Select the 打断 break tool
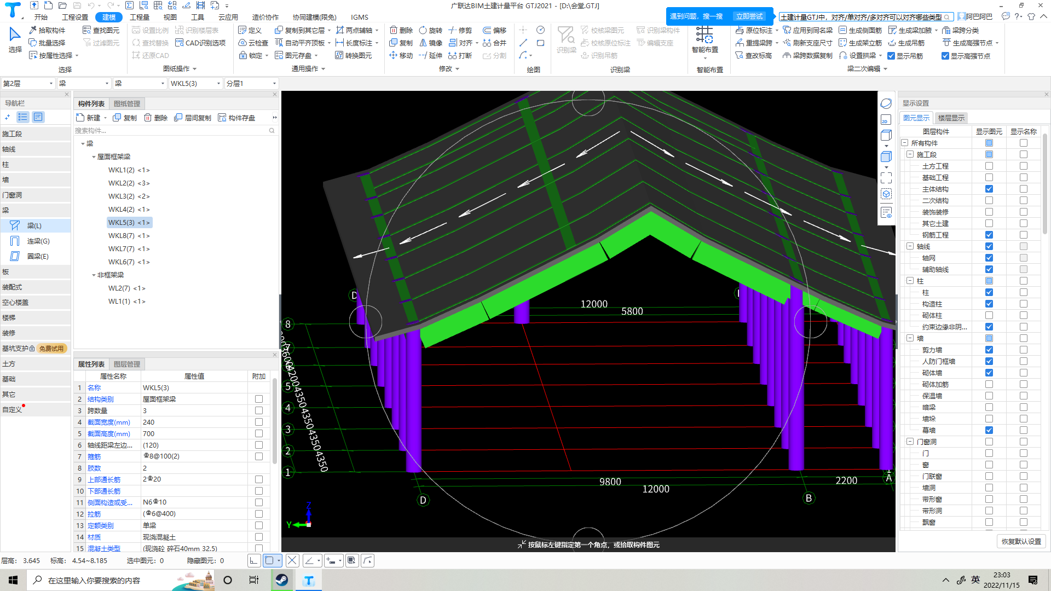1051x591 pixels. click(460, 55)
